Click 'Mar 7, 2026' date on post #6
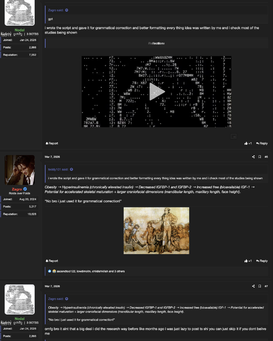273x341 pixels. click(52, 157)
